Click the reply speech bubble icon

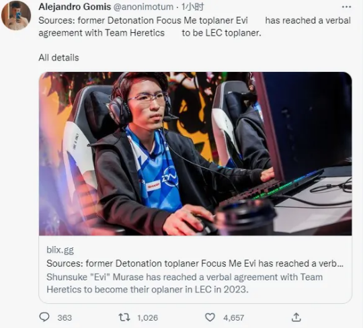pos(44,317)
